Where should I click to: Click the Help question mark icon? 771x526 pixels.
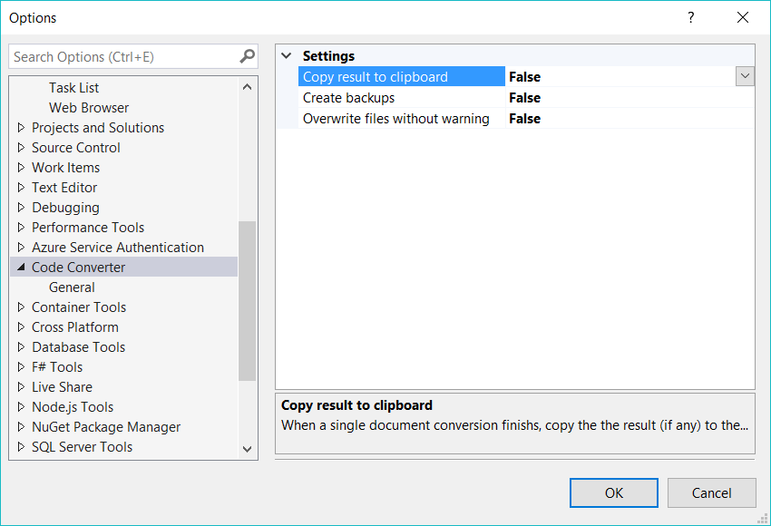690,17
